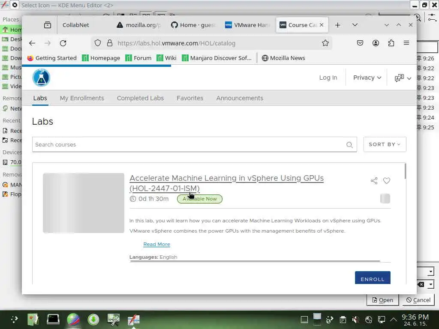
Task: Open the Manjaro Discover Software bookmark
Action: click(216, 58)
